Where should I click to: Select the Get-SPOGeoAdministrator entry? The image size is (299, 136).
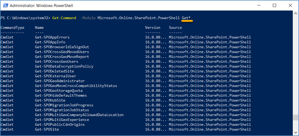tap(60, 81)
